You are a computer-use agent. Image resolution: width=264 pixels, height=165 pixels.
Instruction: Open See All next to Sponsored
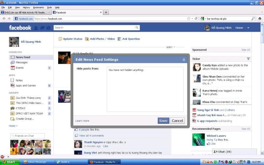[246, 50]
